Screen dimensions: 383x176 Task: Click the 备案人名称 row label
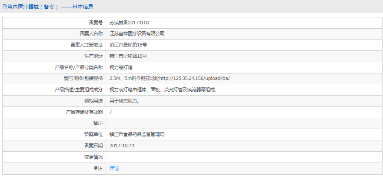coord(91,33)
